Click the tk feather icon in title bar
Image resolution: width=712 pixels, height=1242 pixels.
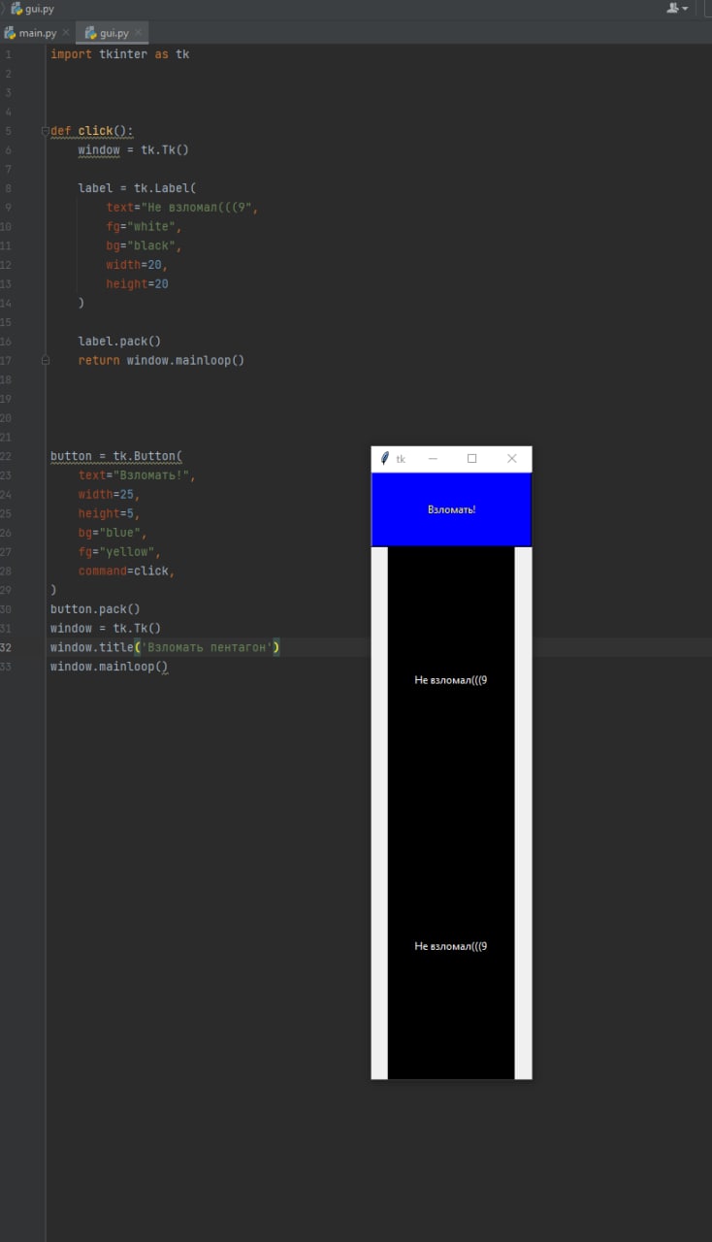click(x=384, y=459)
